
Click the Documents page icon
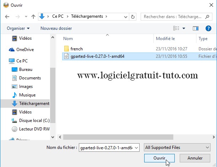[x=15, y=78]
